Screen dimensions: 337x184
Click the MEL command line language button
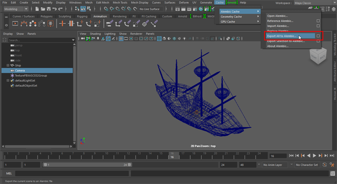[x=9, y=173]
